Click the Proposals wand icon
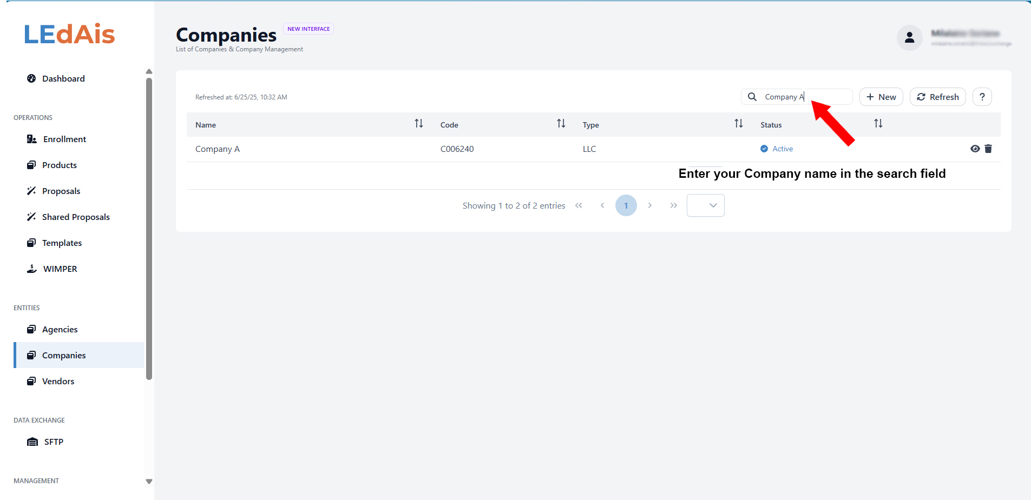 31,191
